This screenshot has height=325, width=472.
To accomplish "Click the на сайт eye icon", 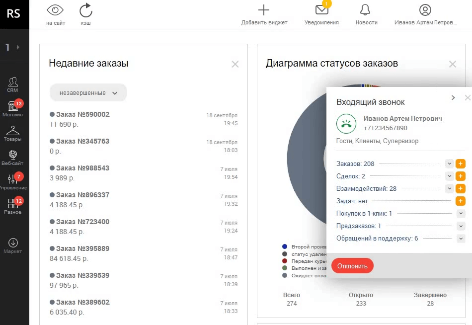I will point(56,11).
